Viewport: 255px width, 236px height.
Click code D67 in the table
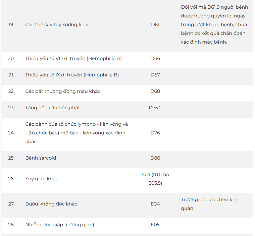pyautogui.click(x=155, y=75)
